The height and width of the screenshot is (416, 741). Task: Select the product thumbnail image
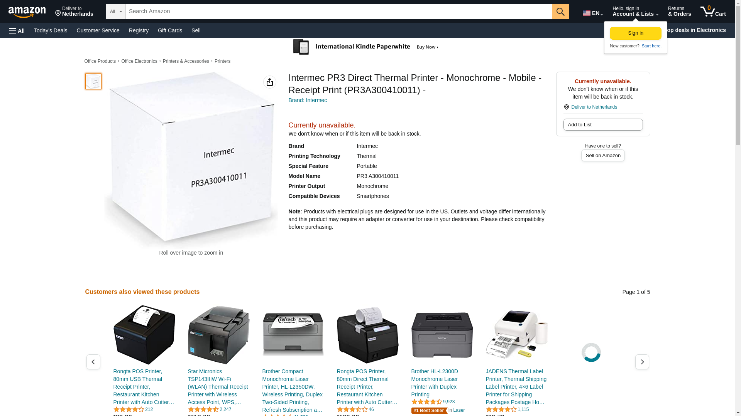(x=93, y=81)
